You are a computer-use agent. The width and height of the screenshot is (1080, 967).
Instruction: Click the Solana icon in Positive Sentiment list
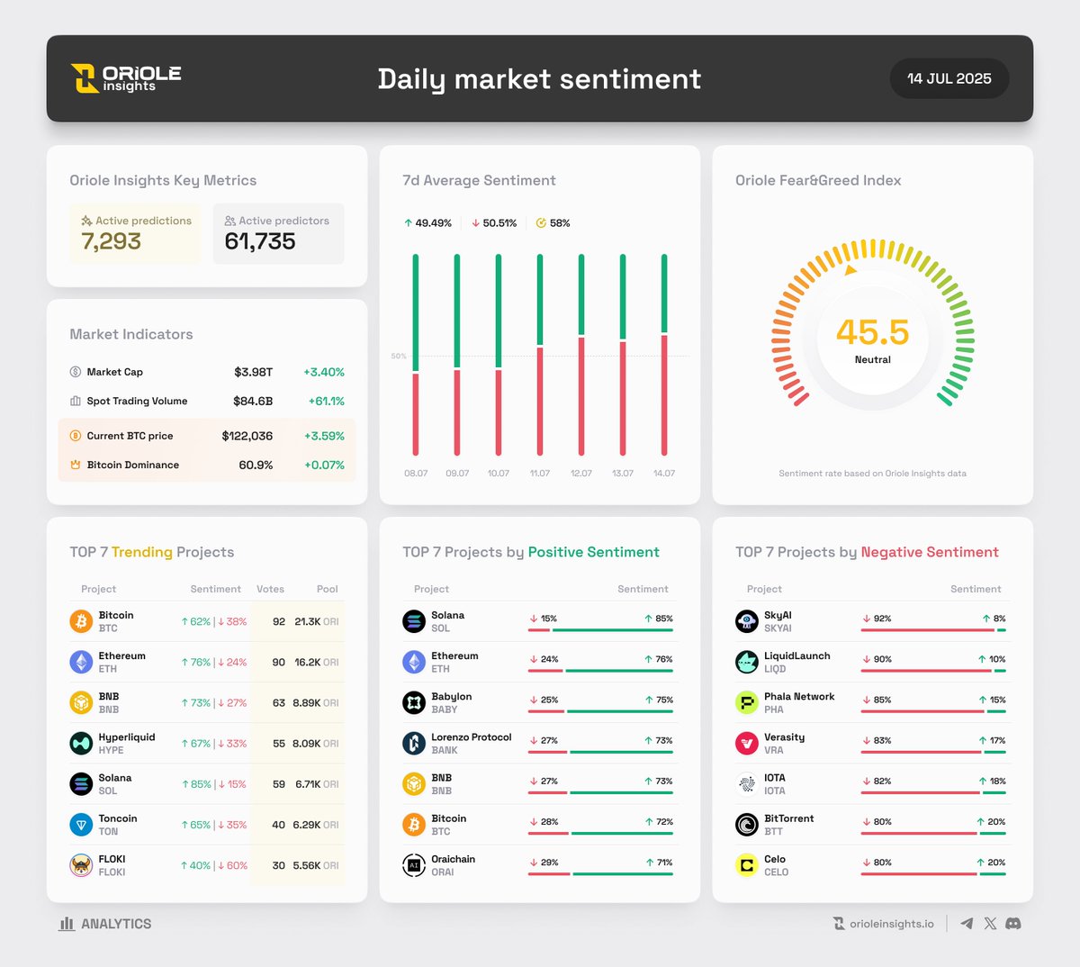414,621
